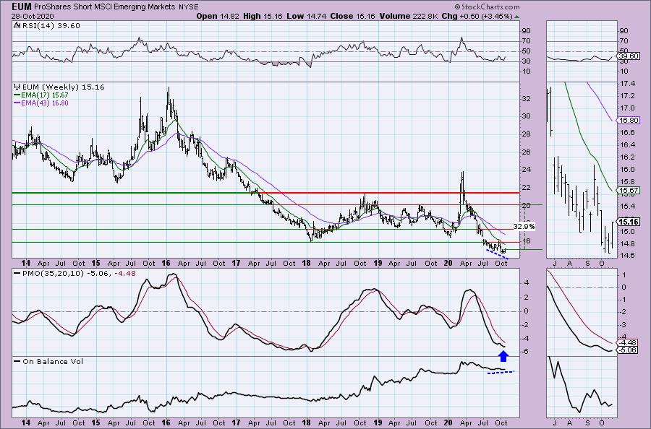Click the EMA(43) 16.80 legend entry
651x429 pixels.
[x=41, y=103]
